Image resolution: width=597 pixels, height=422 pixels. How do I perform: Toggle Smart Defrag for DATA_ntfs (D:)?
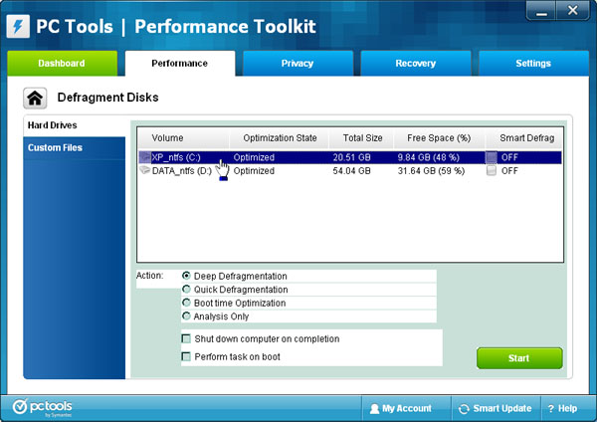pyautogui.click(x=491, y=171)
